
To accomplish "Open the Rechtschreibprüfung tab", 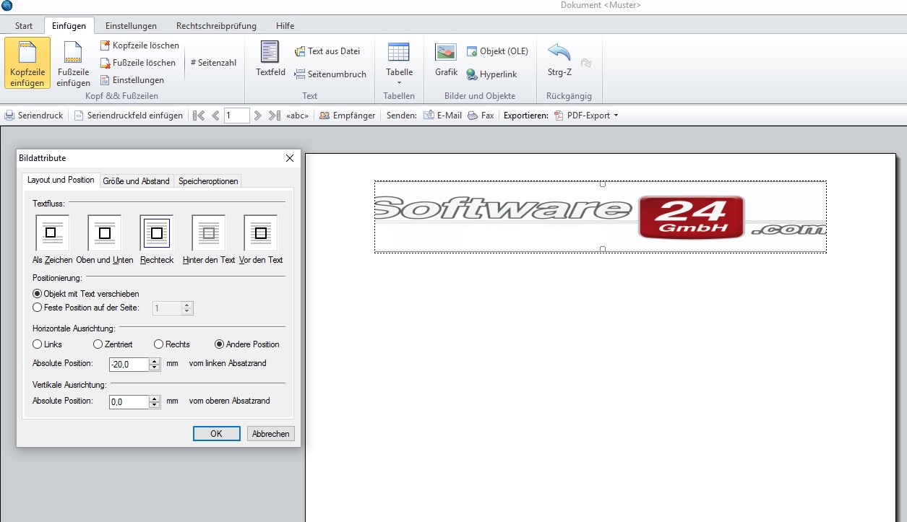I will 216,26.
